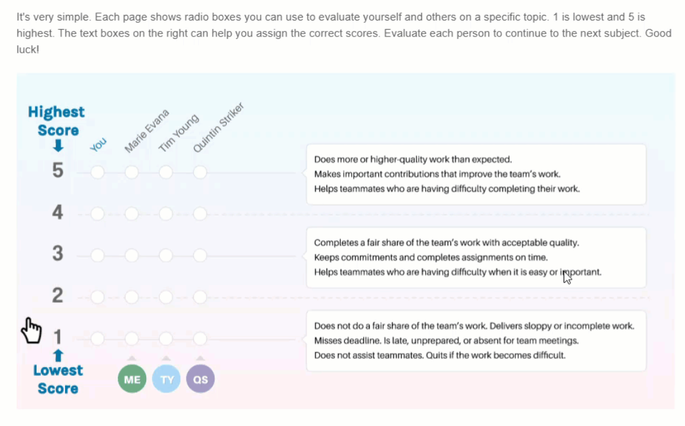Click the You column label
Viewport: 685px width, 426px height.
pyautogui.click(x=98, y=145)
